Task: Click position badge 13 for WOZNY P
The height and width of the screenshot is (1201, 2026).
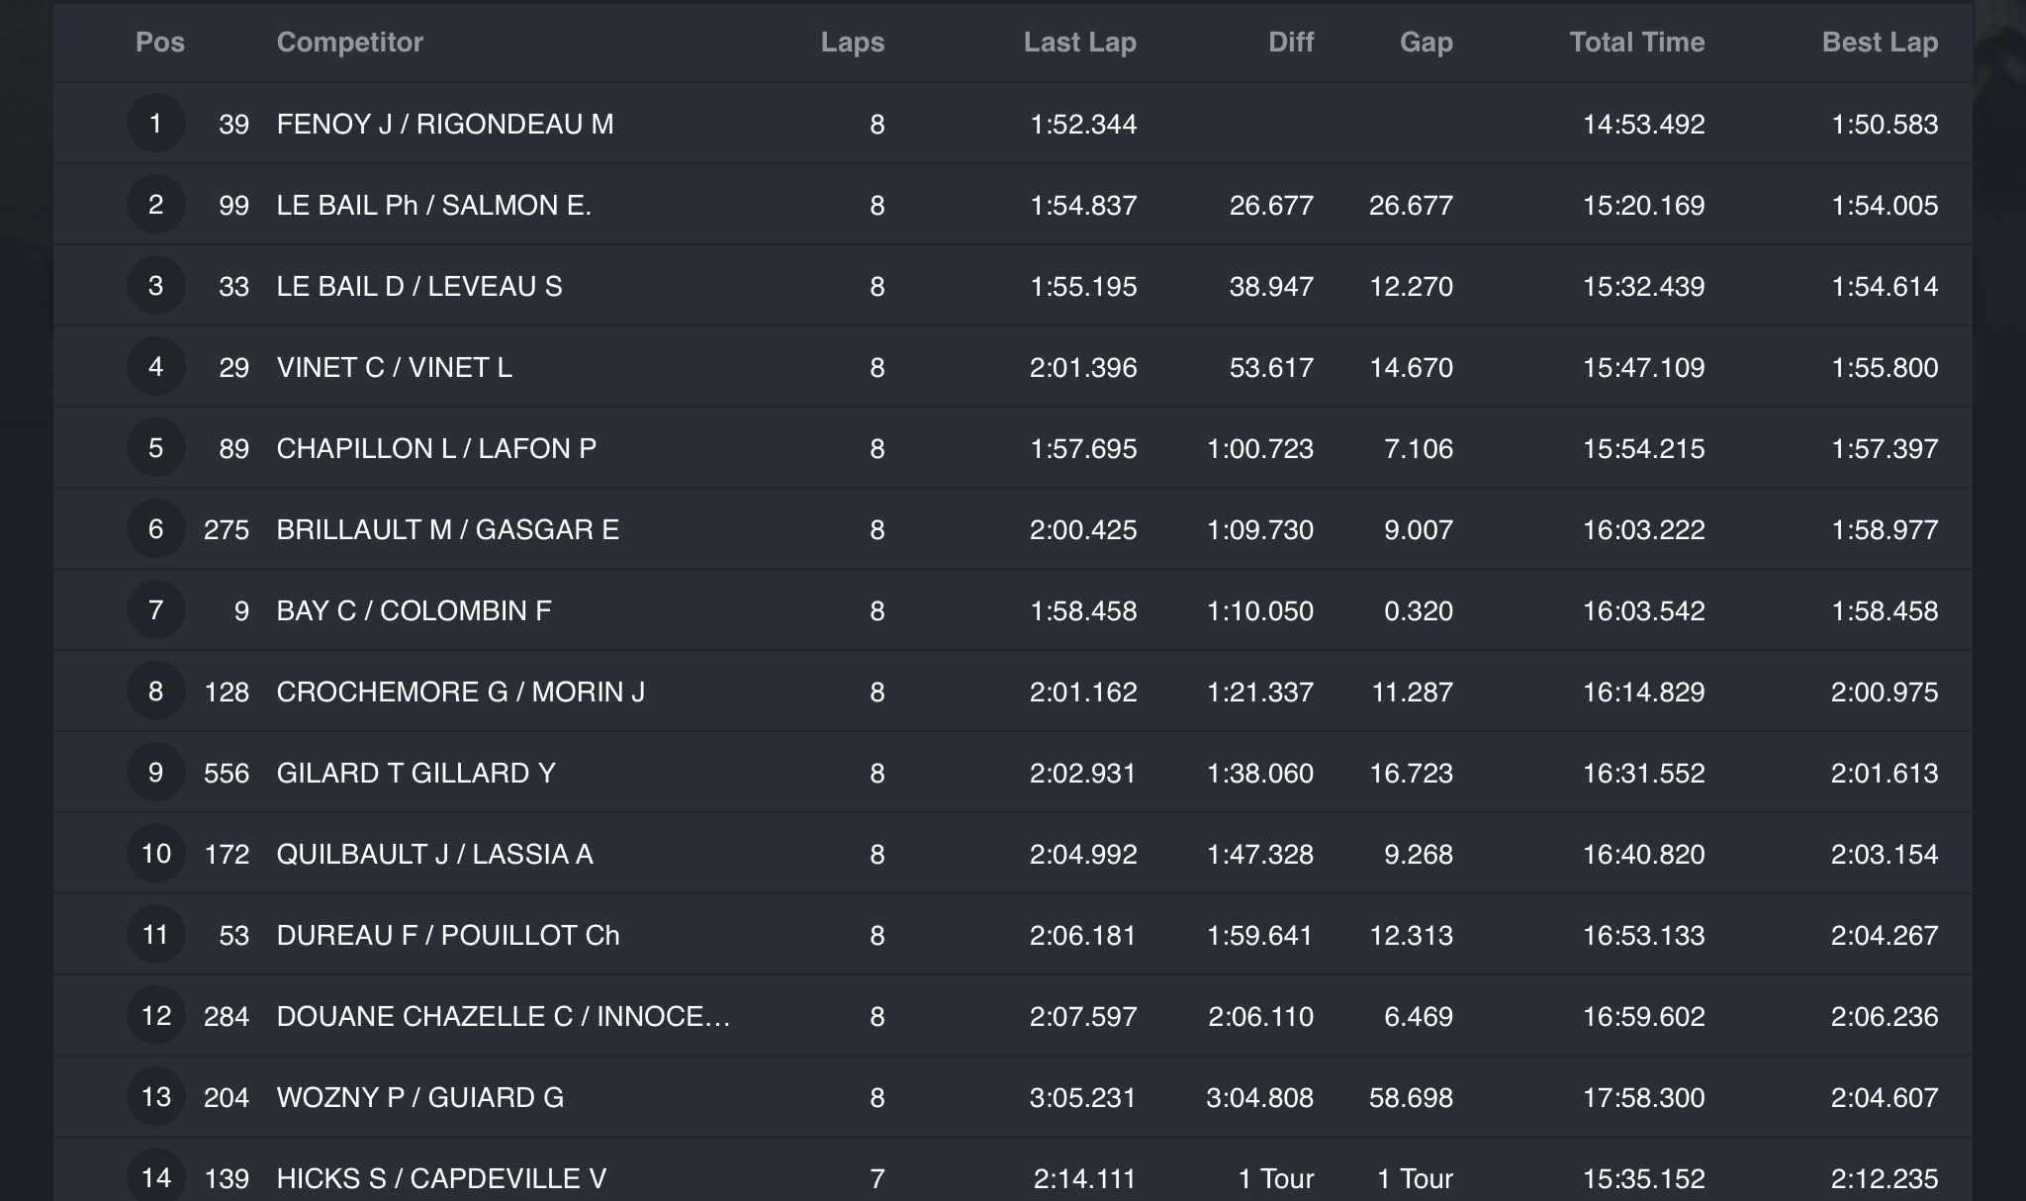Action: [x=156, y=1097]
